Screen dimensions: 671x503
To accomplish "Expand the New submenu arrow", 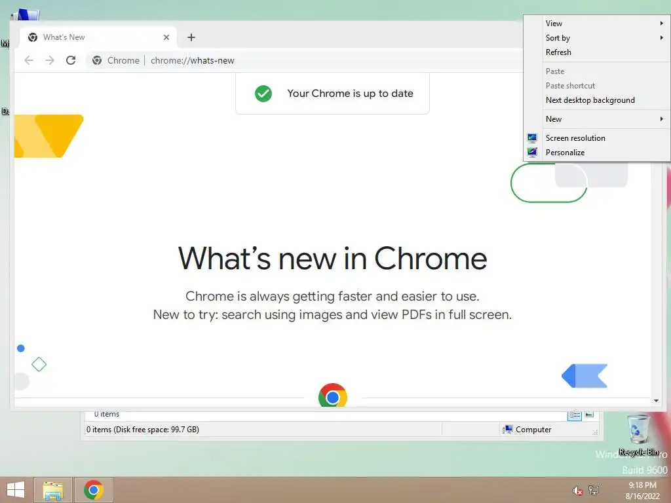I will 662,119.
